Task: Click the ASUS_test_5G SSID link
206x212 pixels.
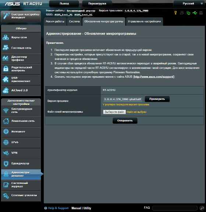Action: (84, 15)
